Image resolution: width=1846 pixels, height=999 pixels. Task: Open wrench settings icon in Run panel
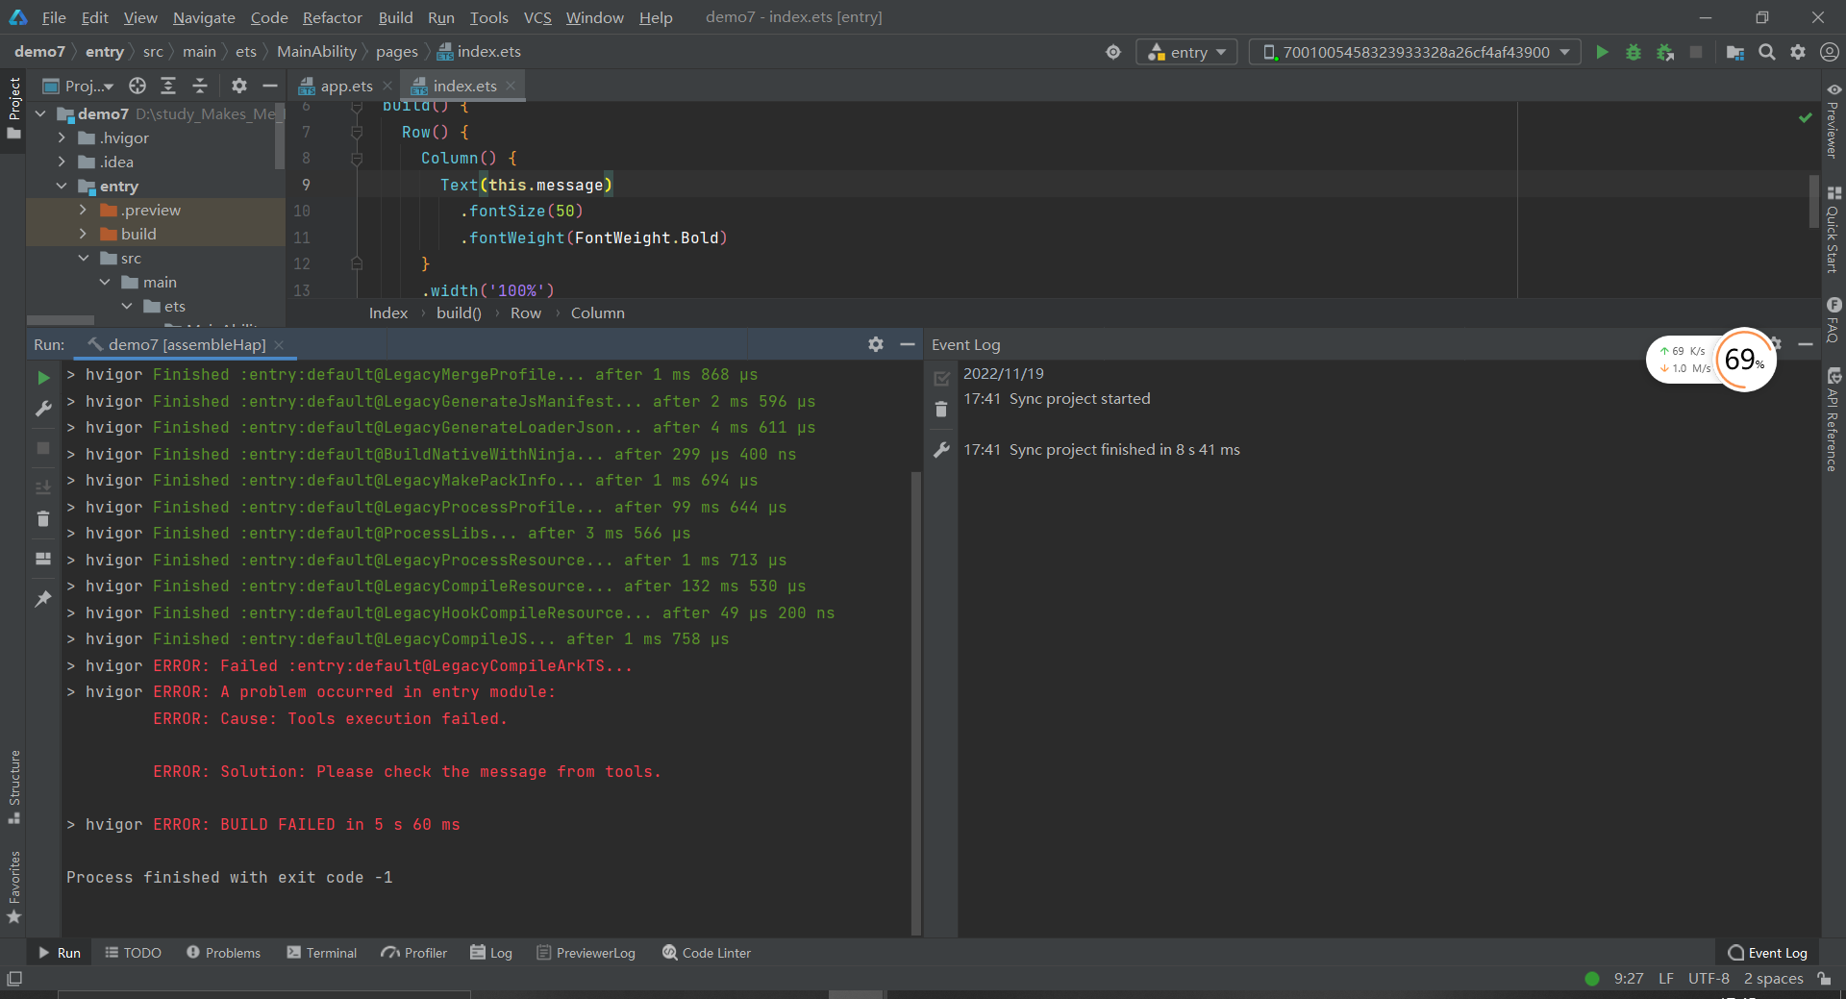point(43,409)
